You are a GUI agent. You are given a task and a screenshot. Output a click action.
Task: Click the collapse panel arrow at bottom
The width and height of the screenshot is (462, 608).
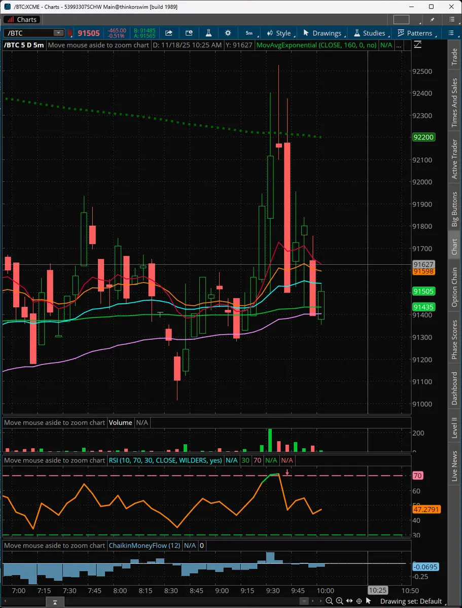[x=55, y=602]
